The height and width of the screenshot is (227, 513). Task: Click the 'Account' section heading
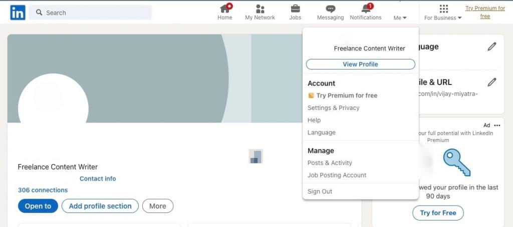321,83
